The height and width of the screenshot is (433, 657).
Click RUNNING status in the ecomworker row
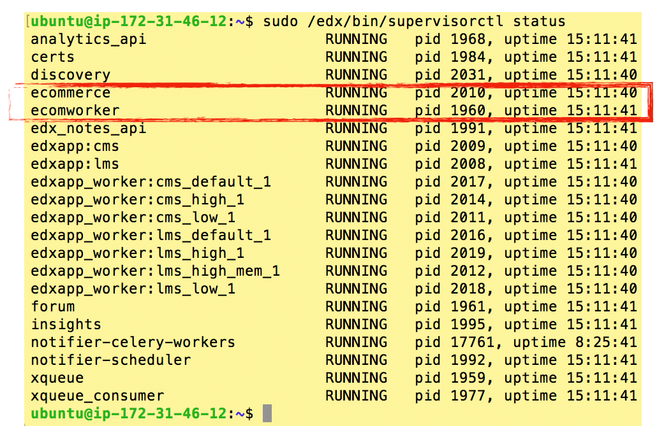[x=356, y=110]
